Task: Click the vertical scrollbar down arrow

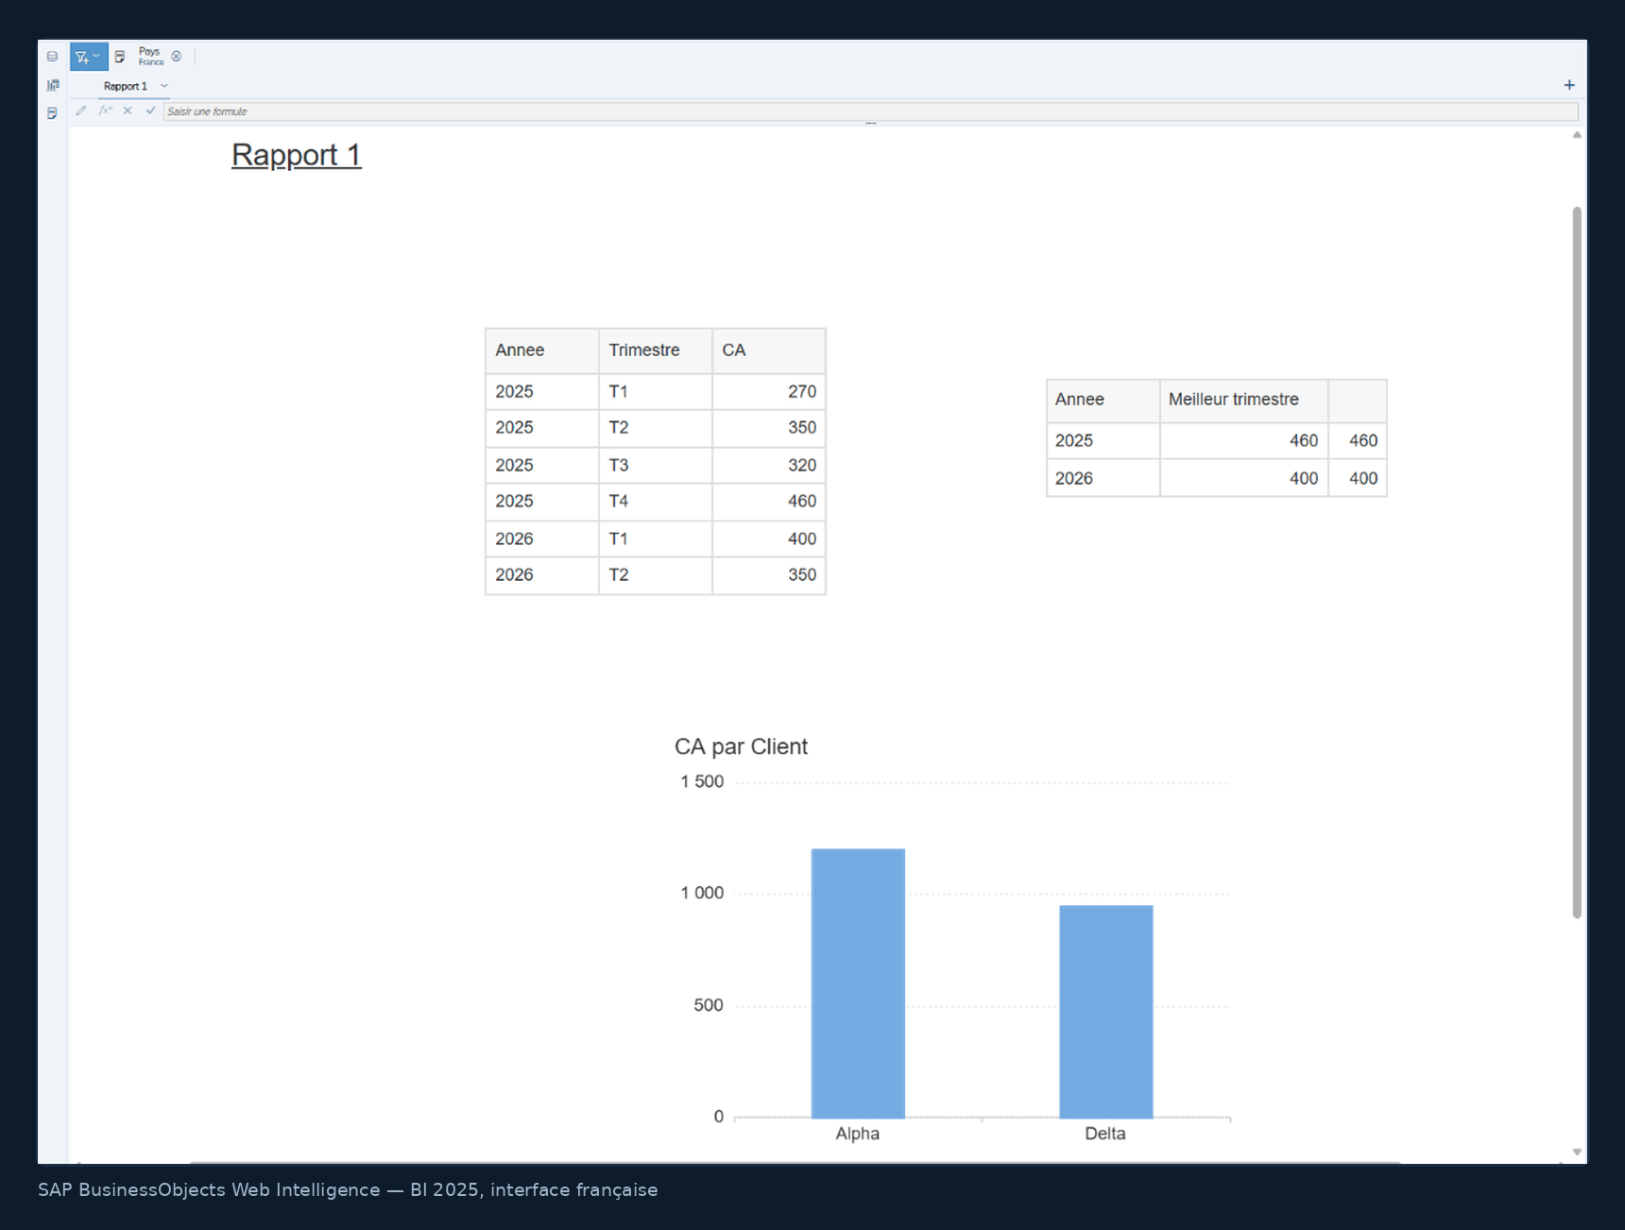Action: coord(1577,1152)
